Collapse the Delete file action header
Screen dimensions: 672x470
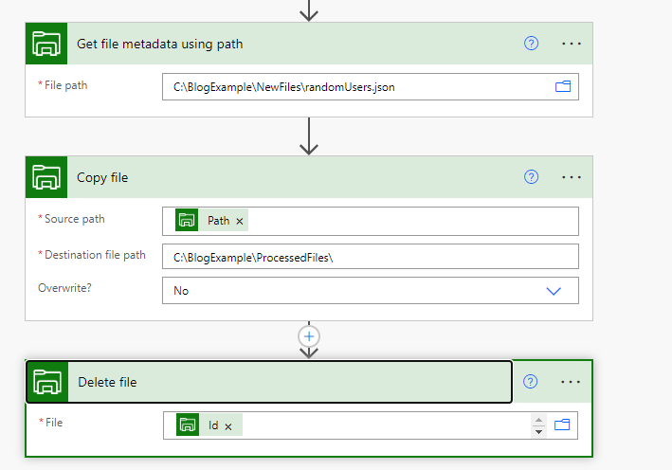[x=284, y=382]
